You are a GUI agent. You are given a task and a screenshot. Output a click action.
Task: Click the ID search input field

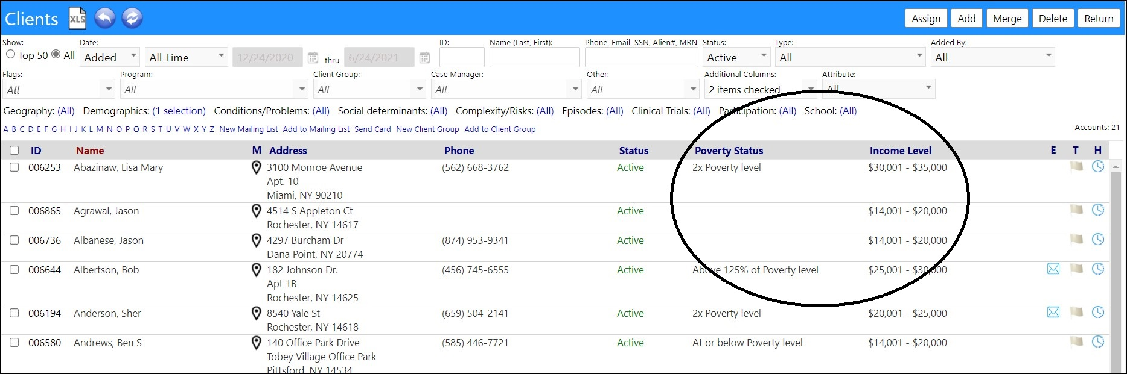tap(462, 57)
